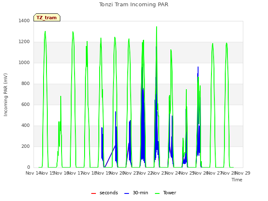This screenshot has width=268, height=201.
Task: Click the blue 30-min legend swatch
Action: 126,193
